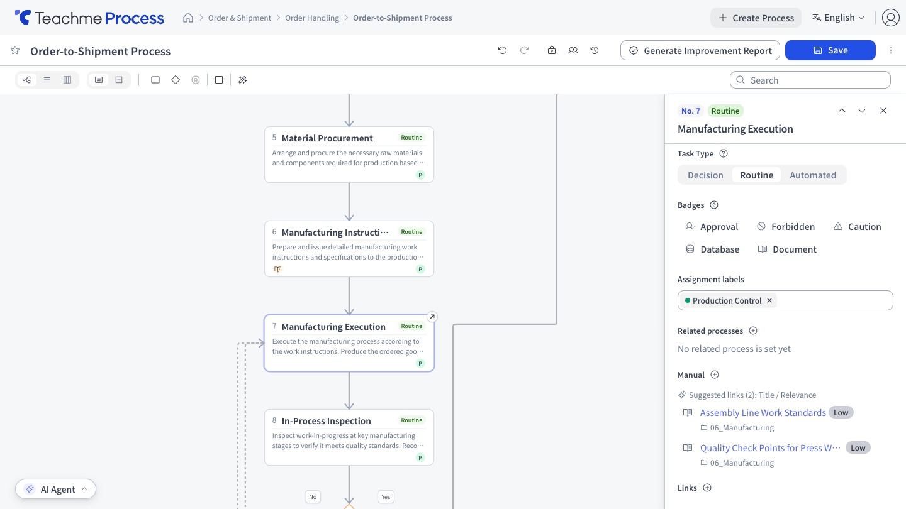This screenshot has width=906, height=509.
Task: Close the Manufacturing Execution detail panel
Action: coord(883,111)
